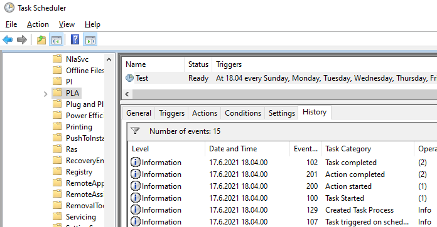
Task: Click the NlaSvc folder icon
Action: [x=57, y=59]
